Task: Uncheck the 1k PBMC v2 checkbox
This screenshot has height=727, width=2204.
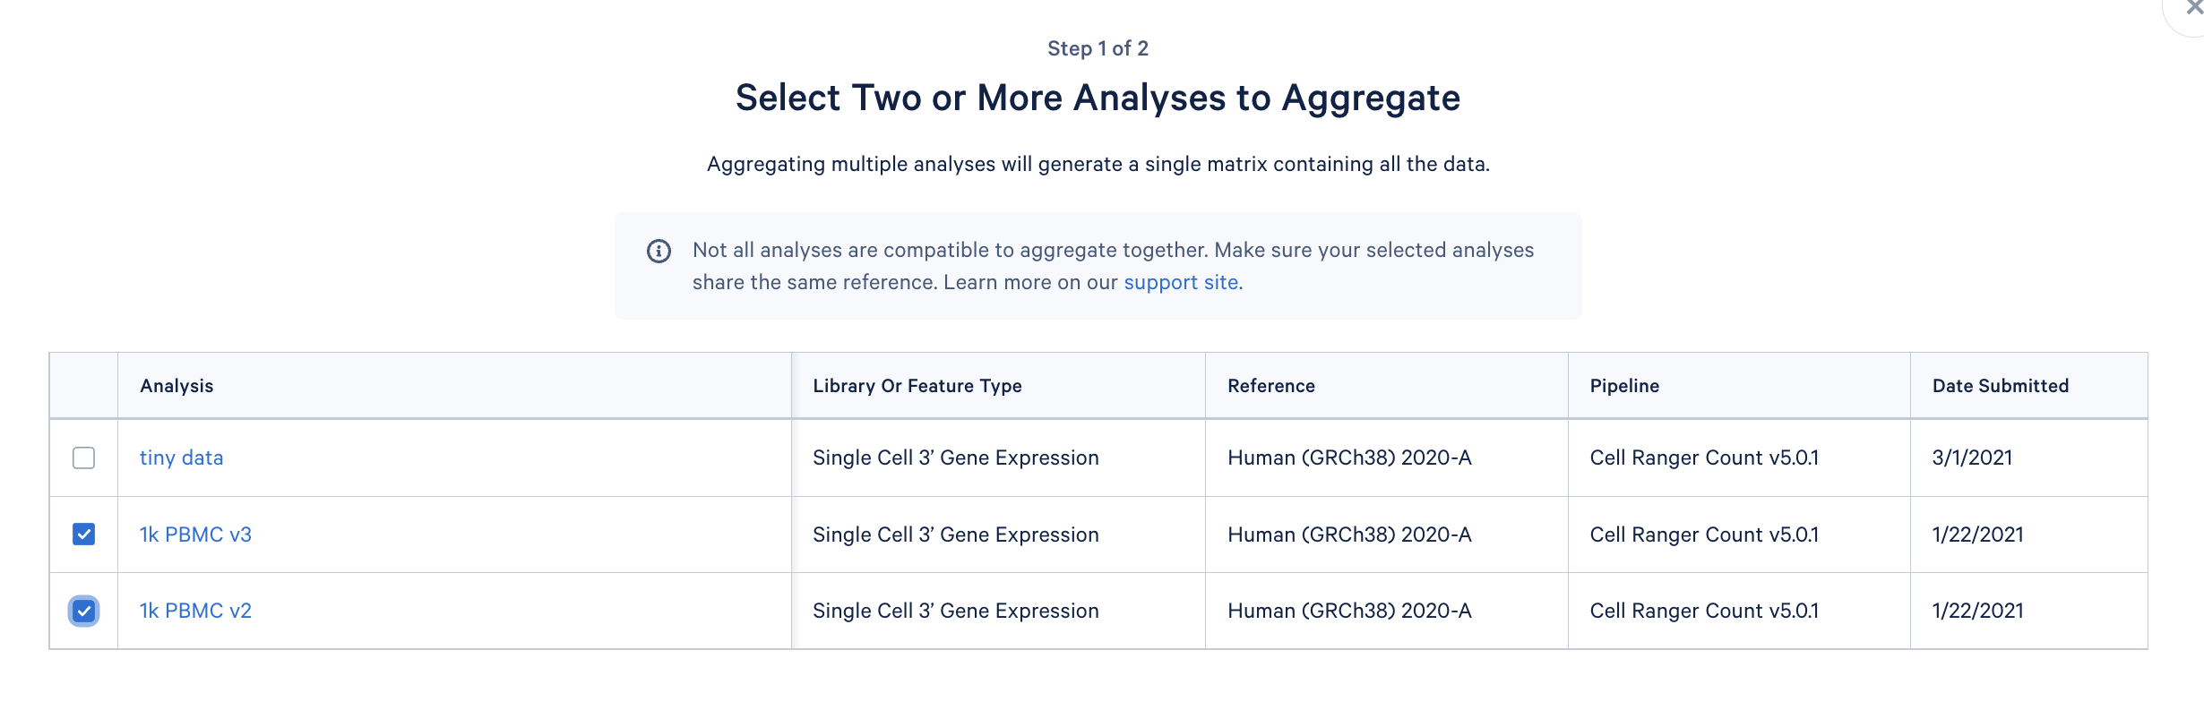Action: click(83, 611)
